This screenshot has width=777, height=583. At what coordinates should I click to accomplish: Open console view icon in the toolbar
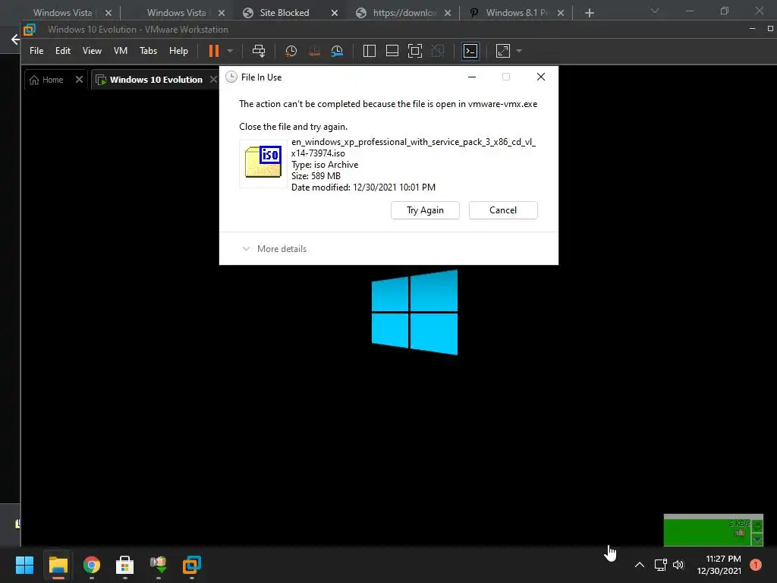click(x=470, y=51)
